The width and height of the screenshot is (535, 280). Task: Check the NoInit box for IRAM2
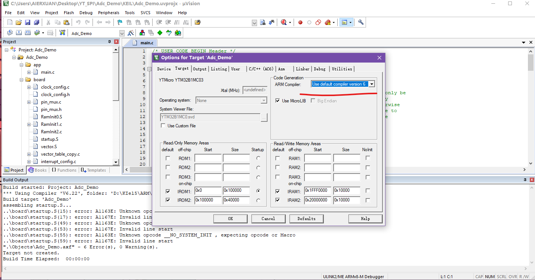pyautogui.click(x=368, y=200)
